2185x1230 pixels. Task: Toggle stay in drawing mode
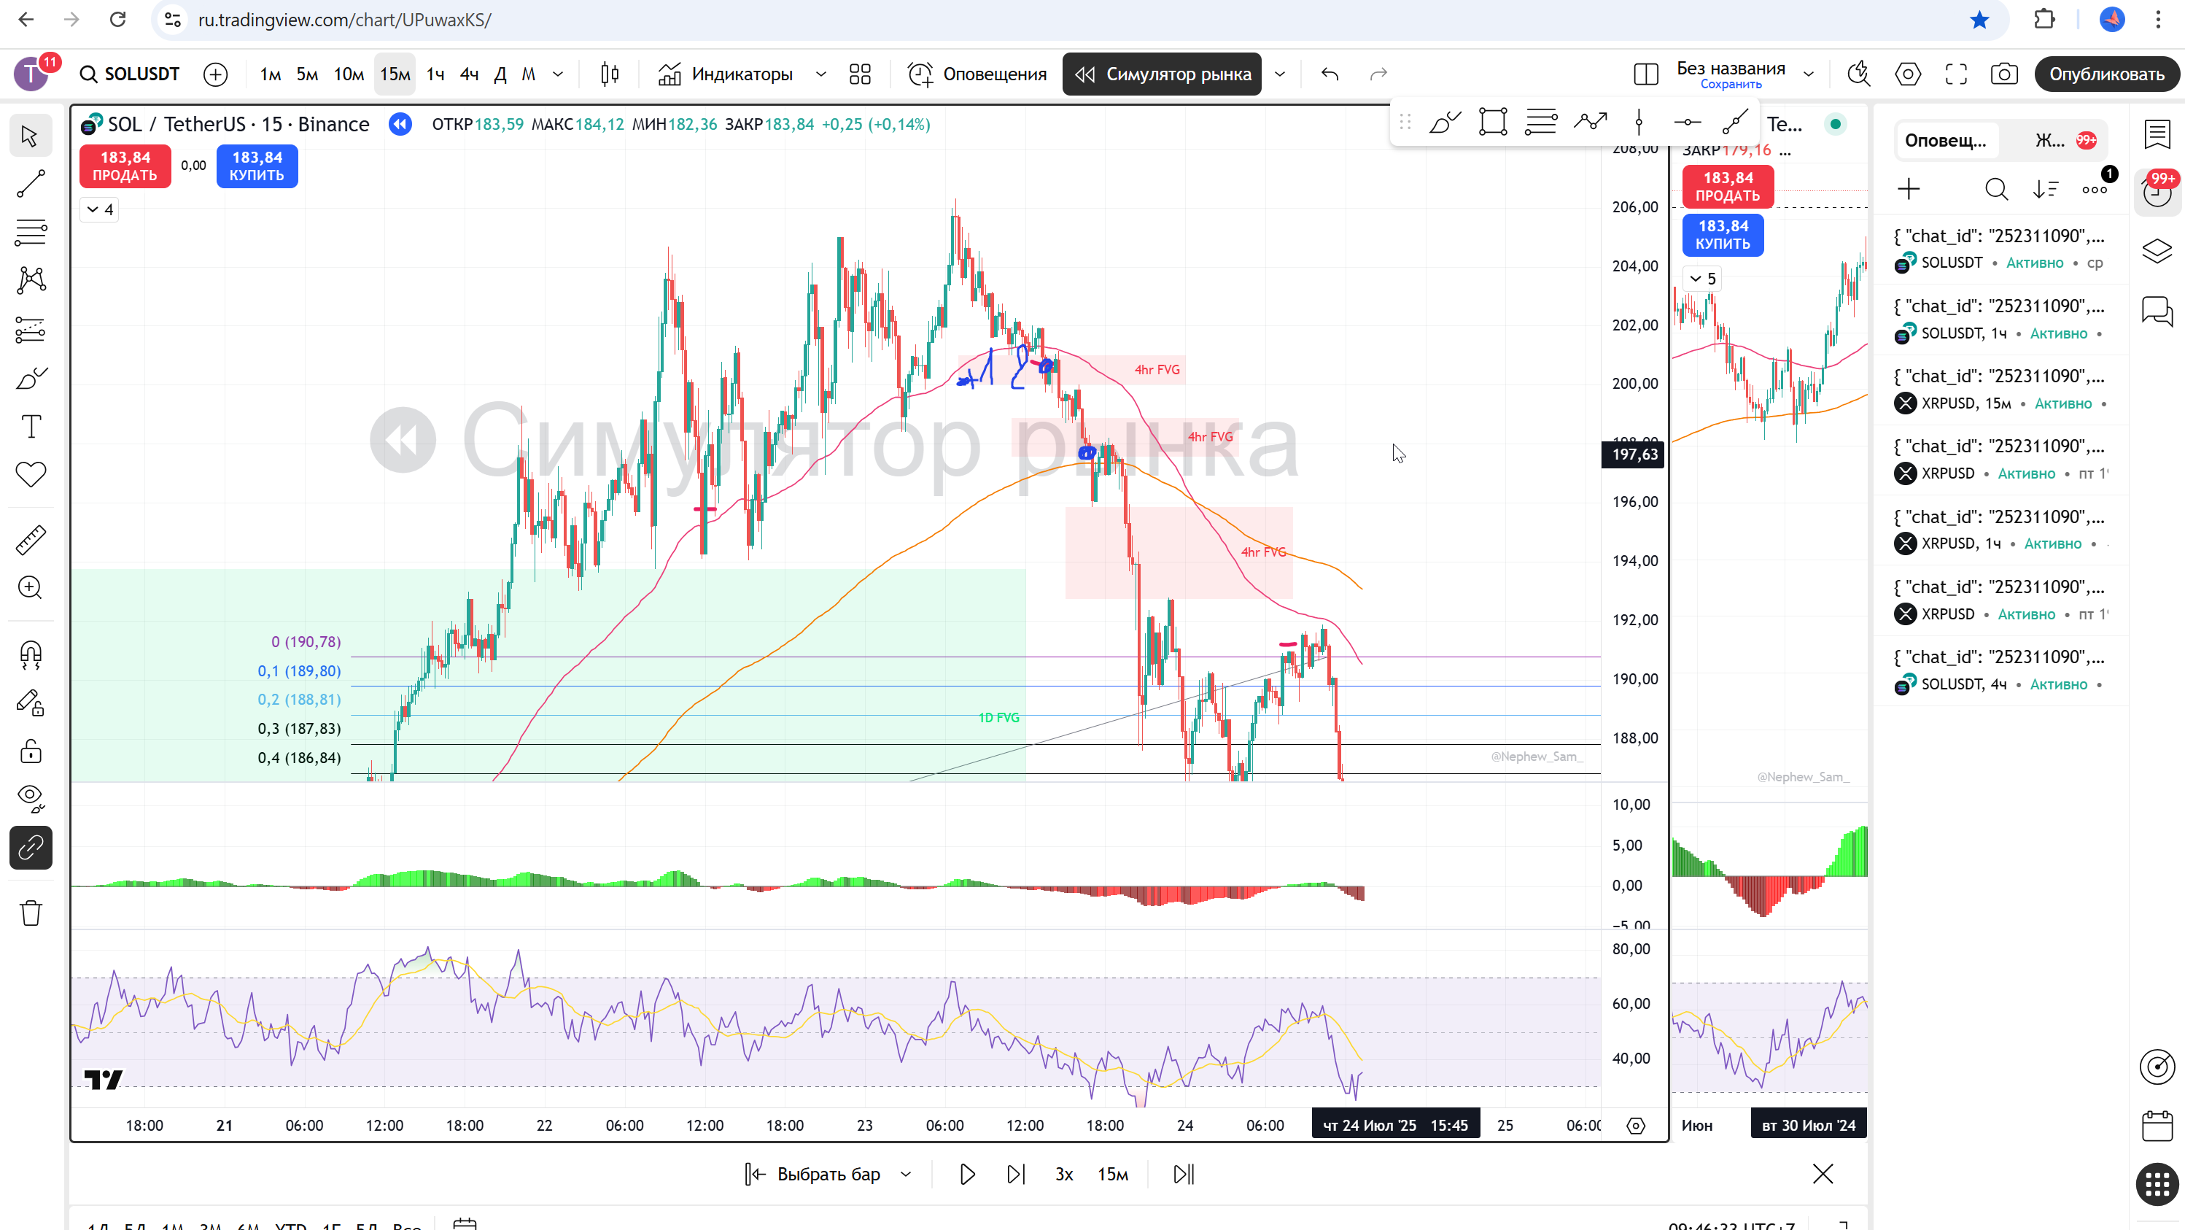coord(31,703)
